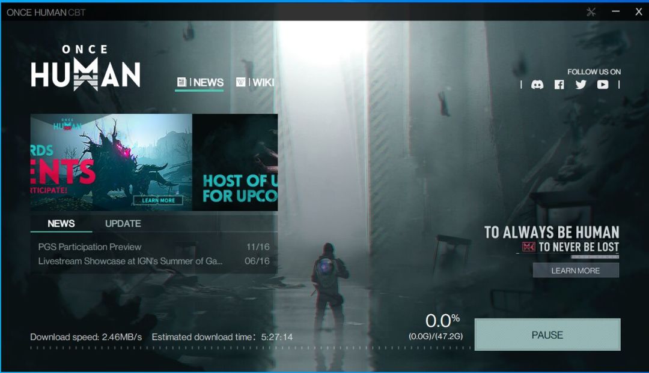The image size is (649, 373).
Task: Open the Twitter bird icon
Action: [580, 85]
